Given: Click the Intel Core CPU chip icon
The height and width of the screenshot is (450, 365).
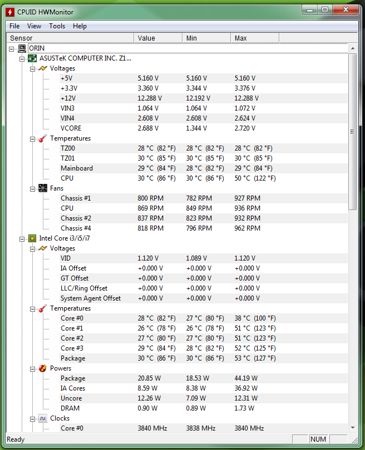Looking at the screenshot, I should point(32,238).
